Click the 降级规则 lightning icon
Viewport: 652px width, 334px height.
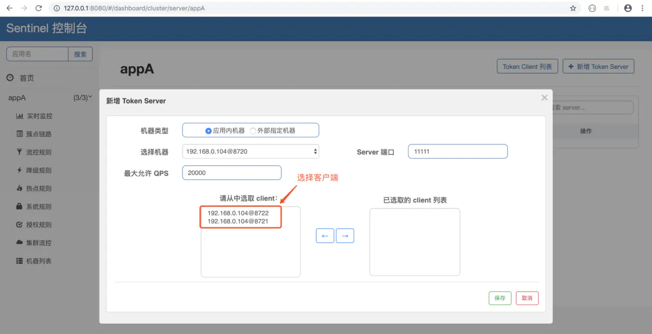(x=20, y=170)
